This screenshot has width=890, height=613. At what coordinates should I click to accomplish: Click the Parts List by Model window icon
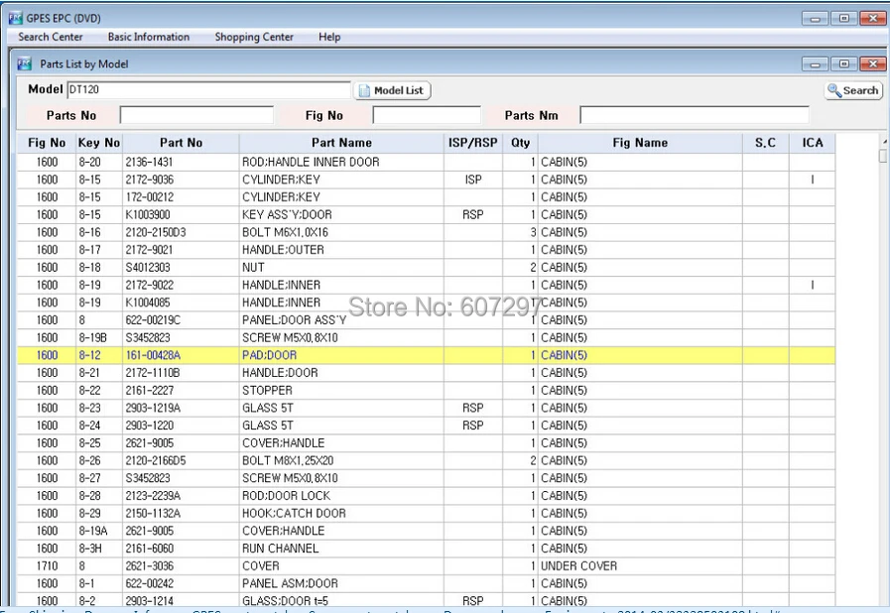coord(25,64)
